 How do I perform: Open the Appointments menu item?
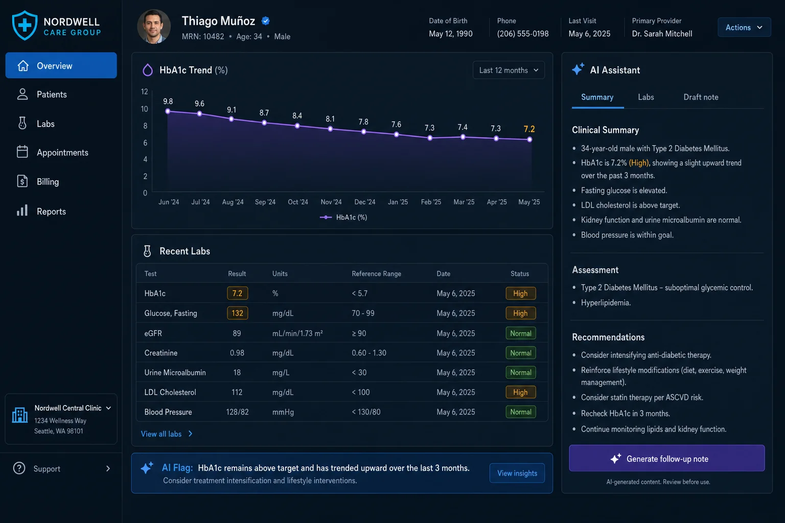[x=61, y=152]
